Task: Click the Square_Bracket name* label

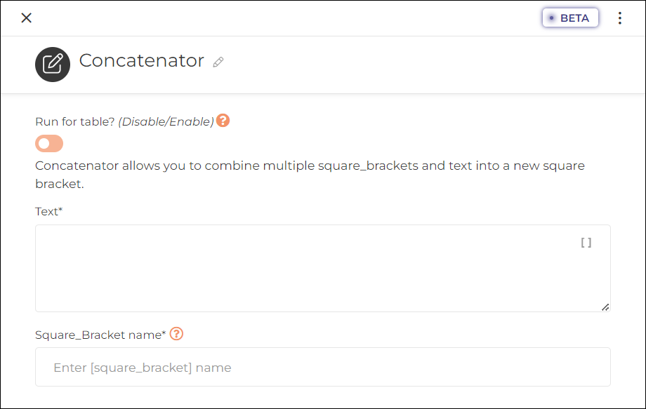Action: coord(100,335)
